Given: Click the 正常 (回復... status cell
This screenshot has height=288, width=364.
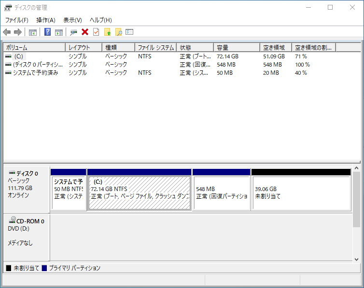Looking at the screenshot, I should (195, 65).
